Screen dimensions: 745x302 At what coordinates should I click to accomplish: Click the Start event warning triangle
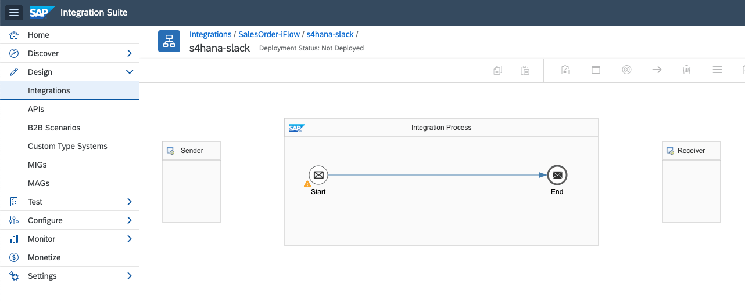tap(307, 184)
